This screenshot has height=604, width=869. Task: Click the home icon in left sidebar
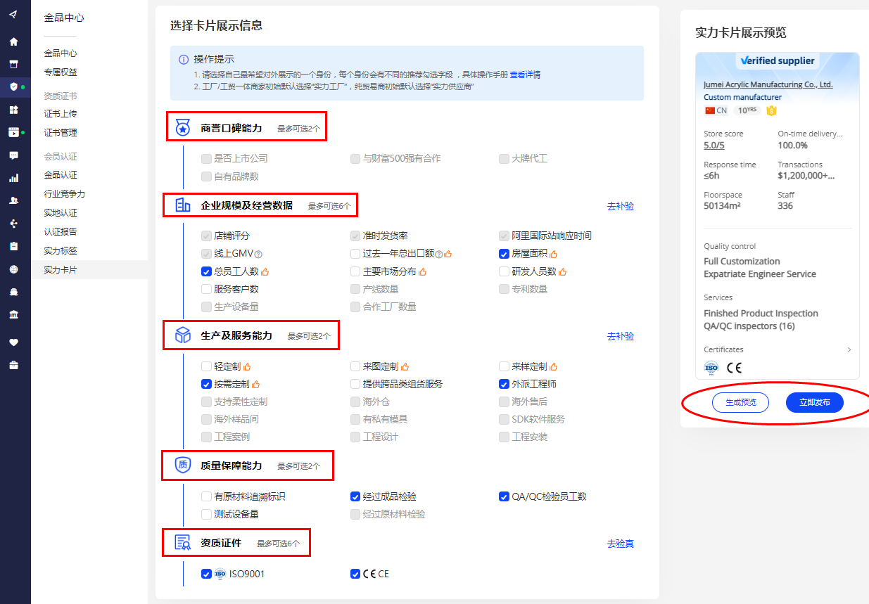point(13,41)
